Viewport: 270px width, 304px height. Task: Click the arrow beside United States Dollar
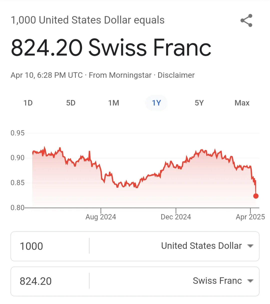pos(250,246)
